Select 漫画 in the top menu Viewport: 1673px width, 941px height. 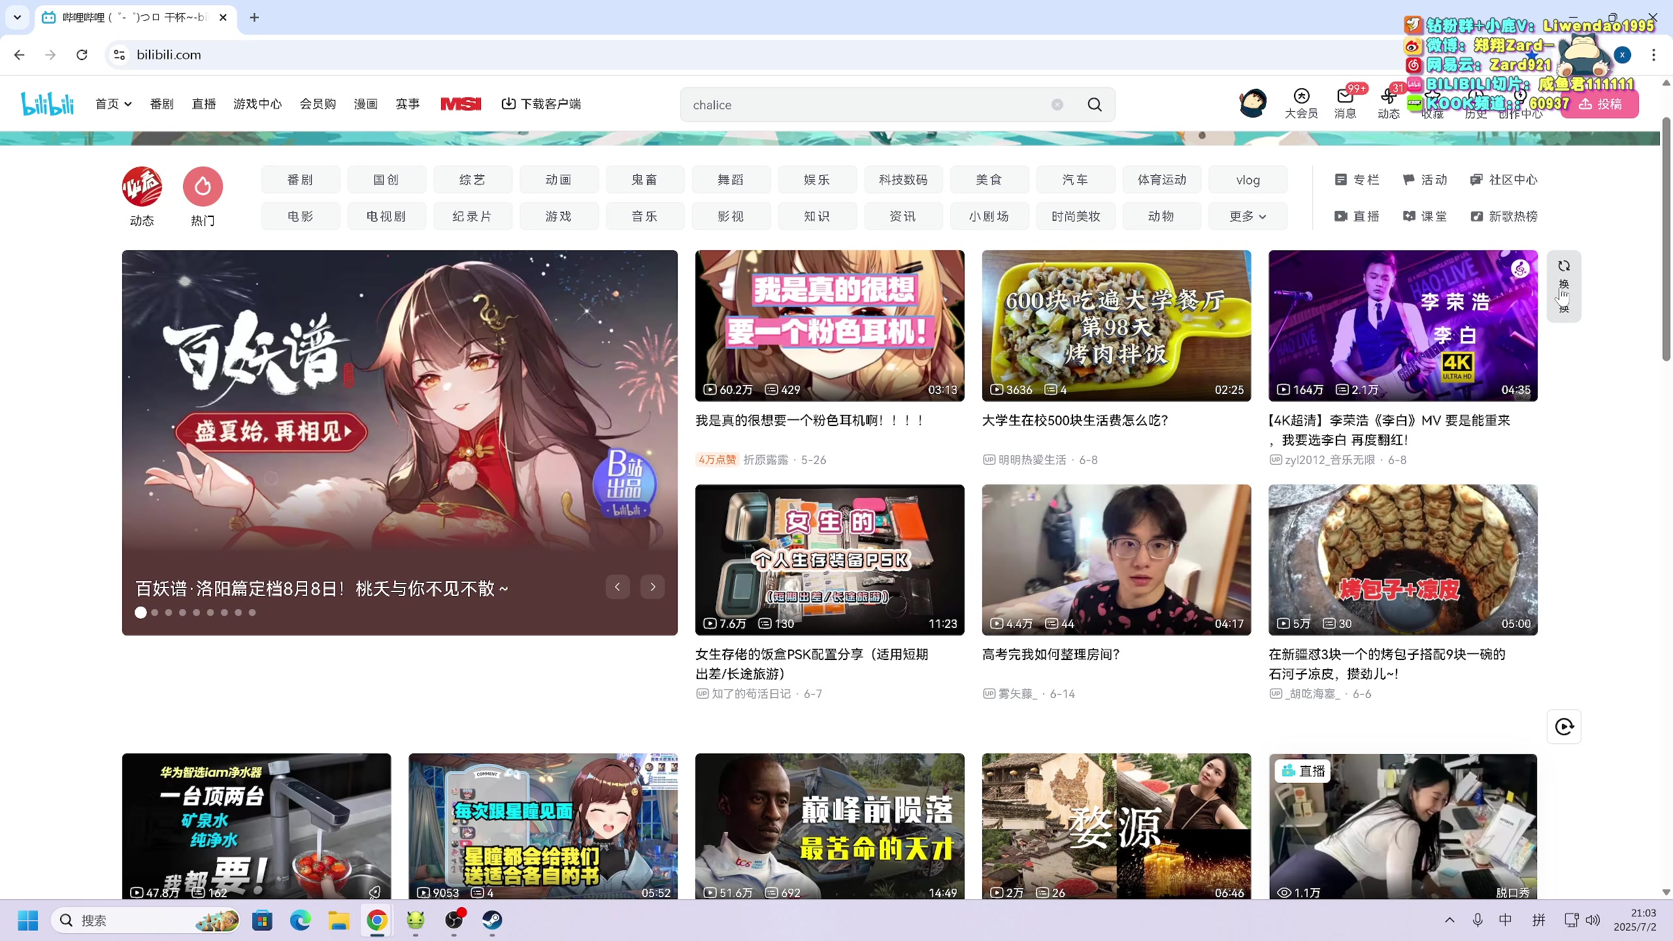[x=365, y=104]
